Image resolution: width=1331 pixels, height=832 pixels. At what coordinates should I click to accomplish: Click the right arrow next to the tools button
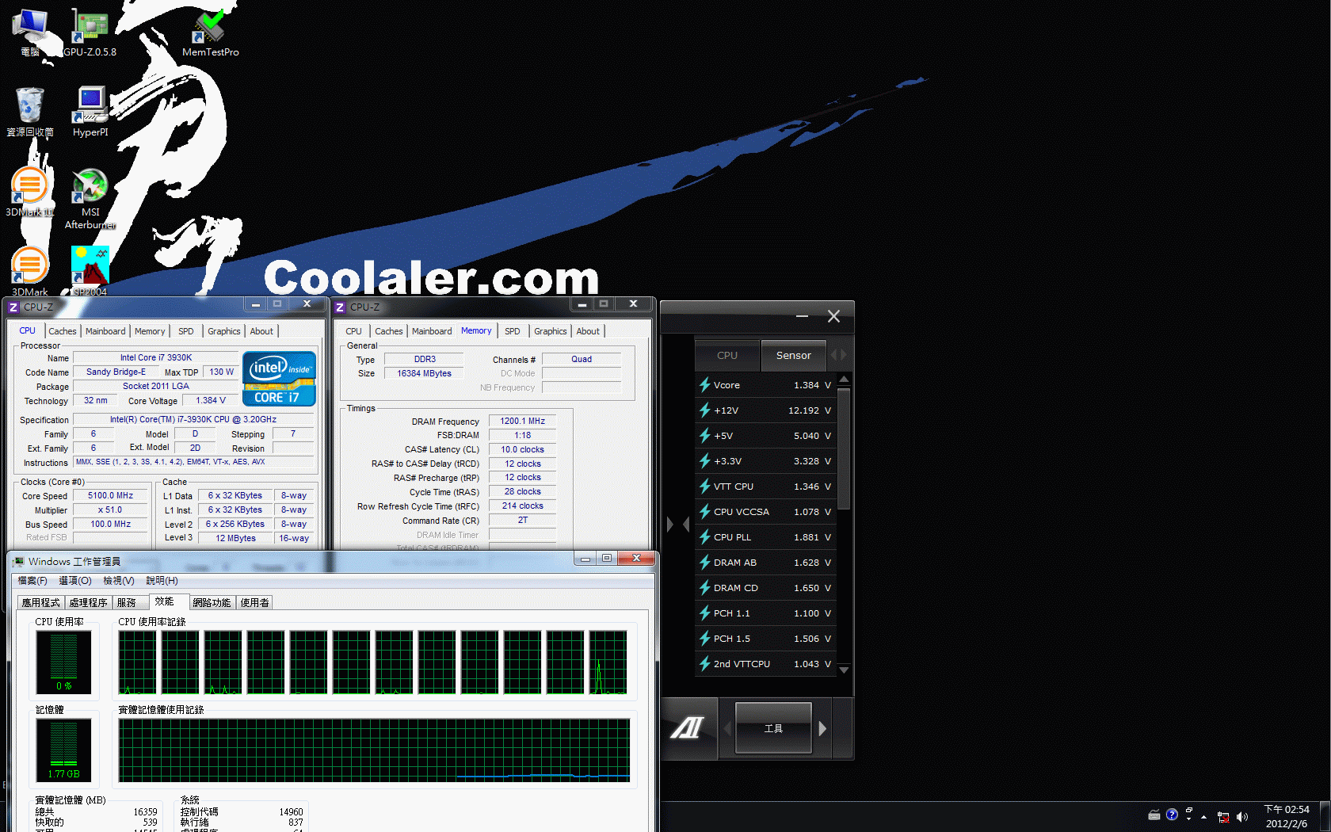[x=822, y=728]
